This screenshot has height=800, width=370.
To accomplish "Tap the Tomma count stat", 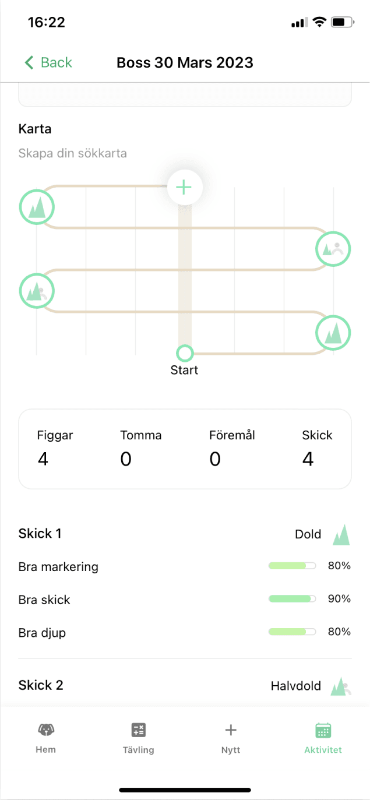I will (x=141, y=449).
